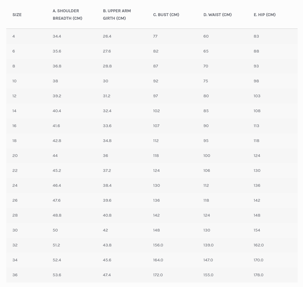Click the hip value 170.0
The image size is (303, 287).
tap(259, 260)
